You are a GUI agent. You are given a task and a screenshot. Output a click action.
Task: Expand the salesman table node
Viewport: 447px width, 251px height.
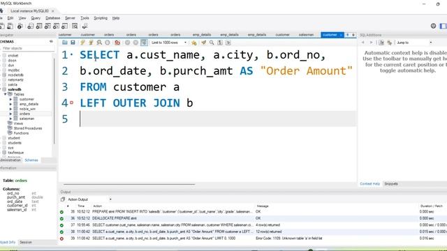(11, 119)
